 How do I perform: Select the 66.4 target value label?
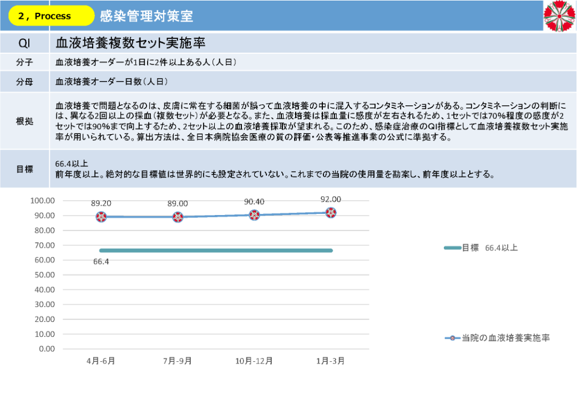(x=100, y=262)
